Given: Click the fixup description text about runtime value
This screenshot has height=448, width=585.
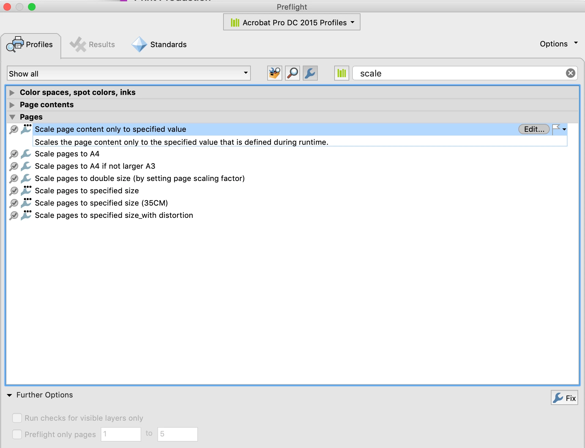Looking at the screenshot, I should [x=181, y=142].
